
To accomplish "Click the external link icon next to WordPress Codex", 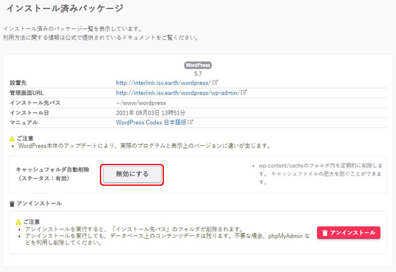I will (191, 122).
